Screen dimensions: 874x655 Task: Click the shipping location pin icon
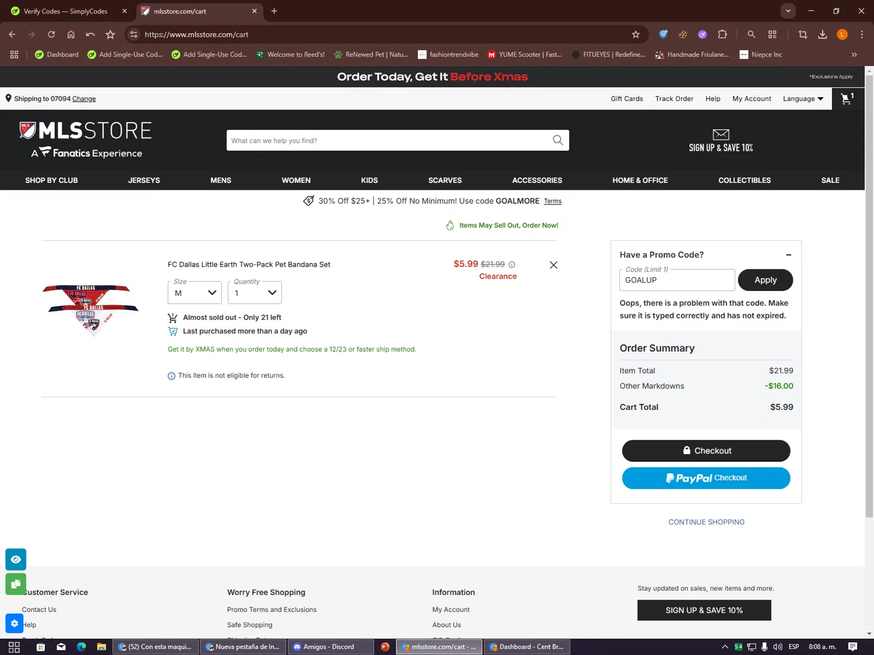pos(8,98)
